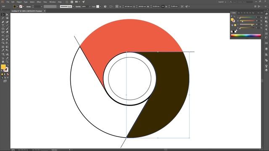
Task: Switch to the Color panel tab
Action: (x=234, y=13)
